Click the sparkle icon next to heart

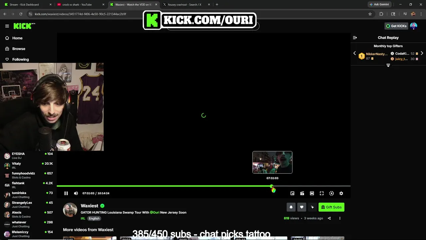point(312,207)
